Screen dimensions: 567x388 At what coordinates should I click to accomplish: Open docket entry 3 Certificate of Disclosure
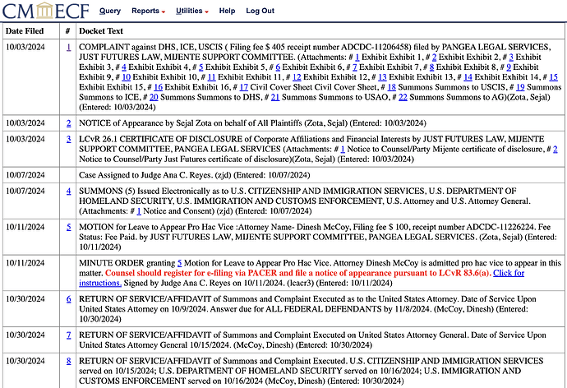tap(69, 139)
